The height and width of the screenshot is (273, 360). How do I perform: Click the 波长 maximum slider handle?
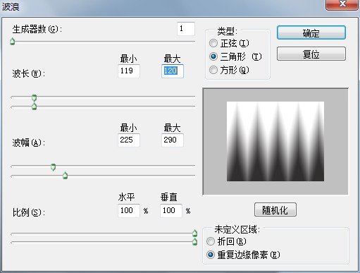35,107
